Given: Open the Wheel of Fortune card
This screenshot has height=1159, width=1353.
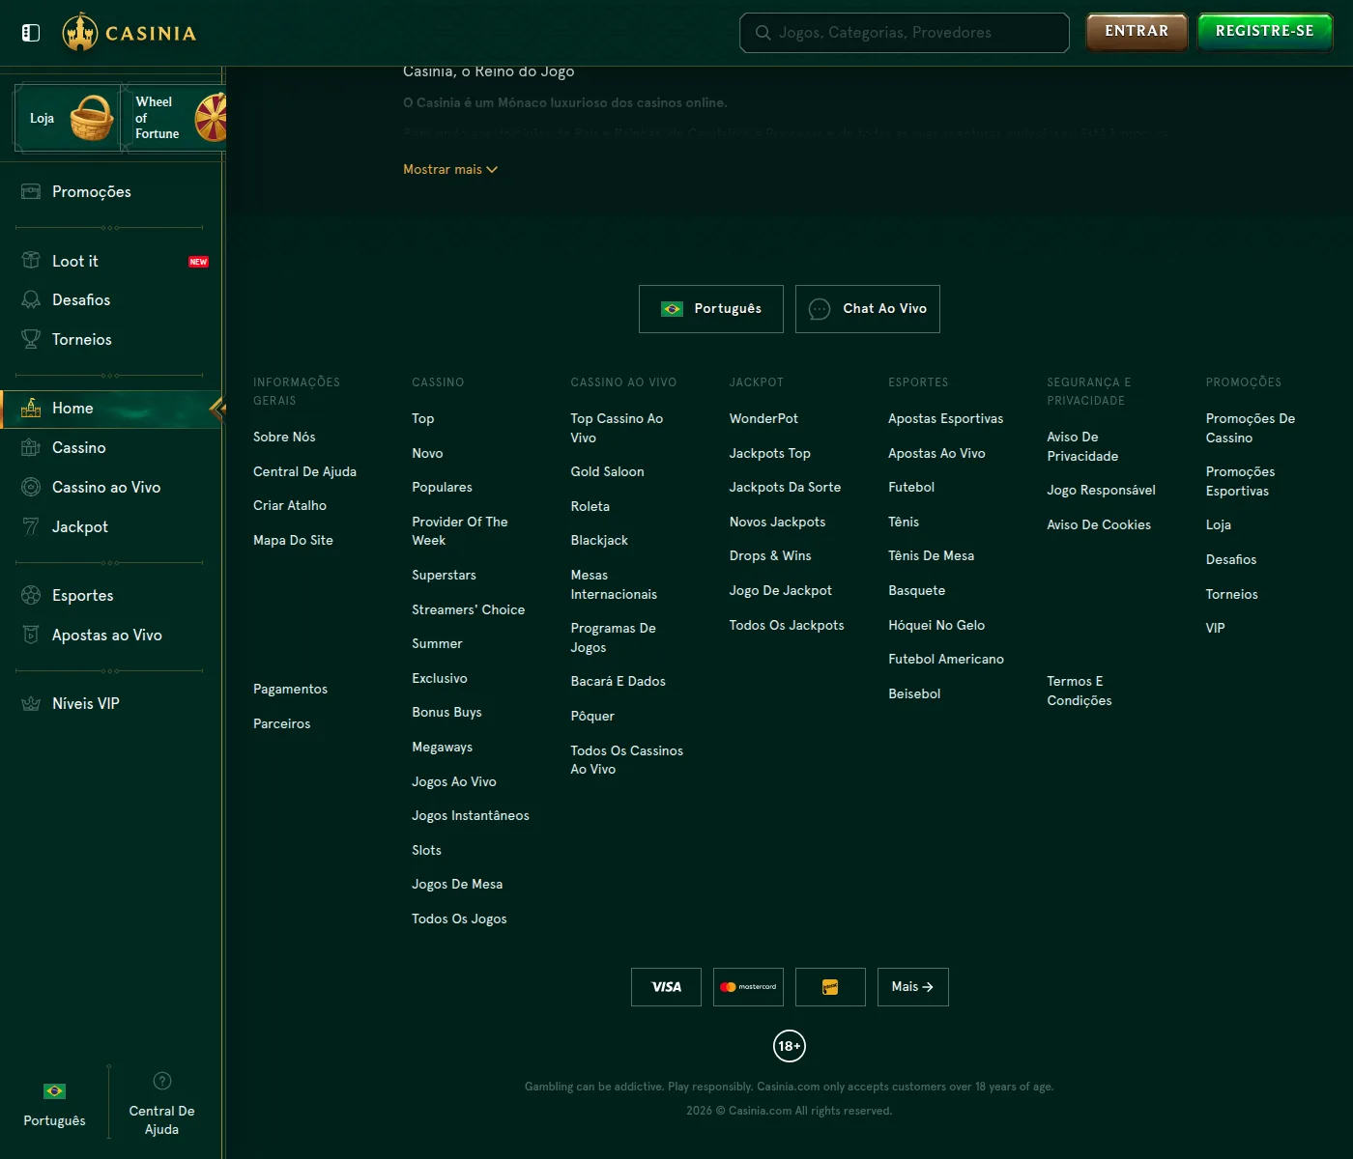Looking at the screenshot, I should click(x=176, y=118).
